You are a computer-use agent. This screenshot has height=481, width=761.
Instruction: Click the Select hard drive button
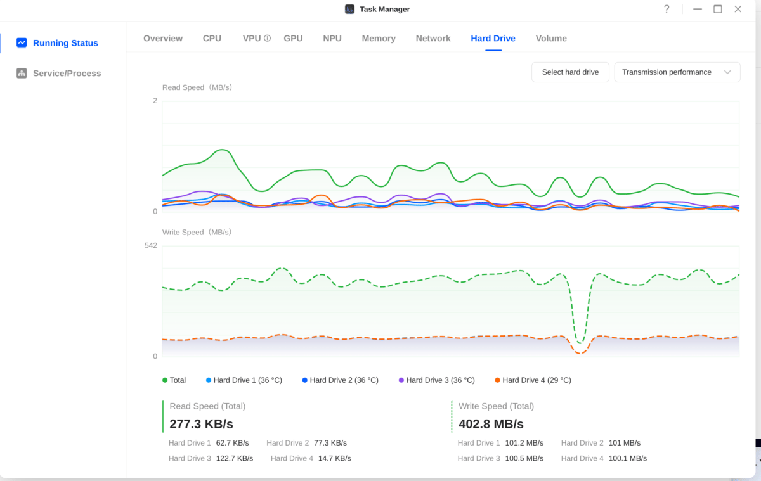tap(570, 72)
